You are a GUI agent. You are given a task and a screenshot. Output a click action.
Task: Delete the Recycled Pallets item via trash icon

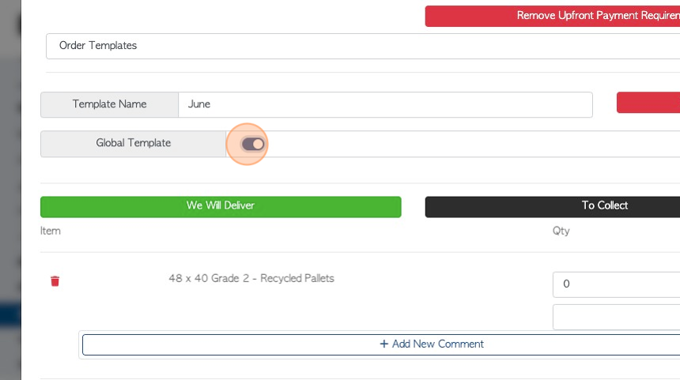pos(55,281)
